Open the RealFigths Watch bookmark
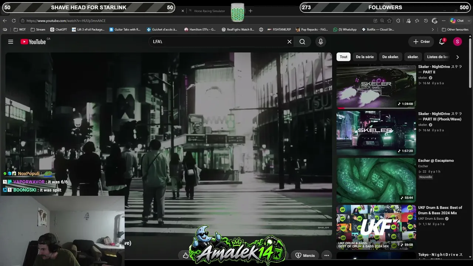Viewport: 473px width, 266px height. pyautogui.click(x=238, y=30)
